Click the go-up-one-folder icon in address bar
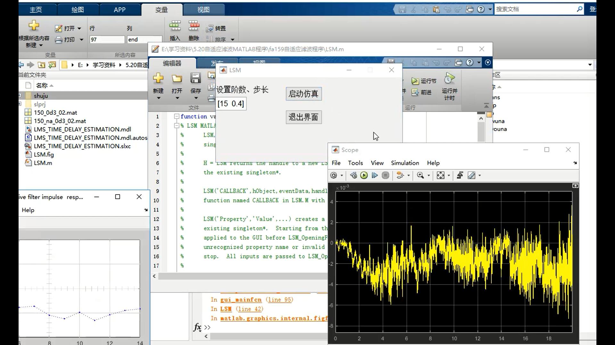 pyautogui.click(x=41, y=65)
